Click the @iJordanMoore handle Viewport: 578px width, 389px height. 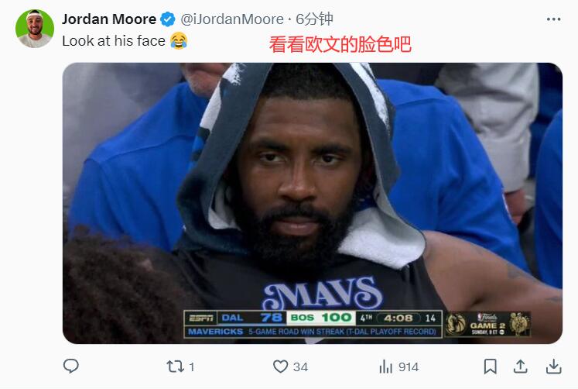232,19
